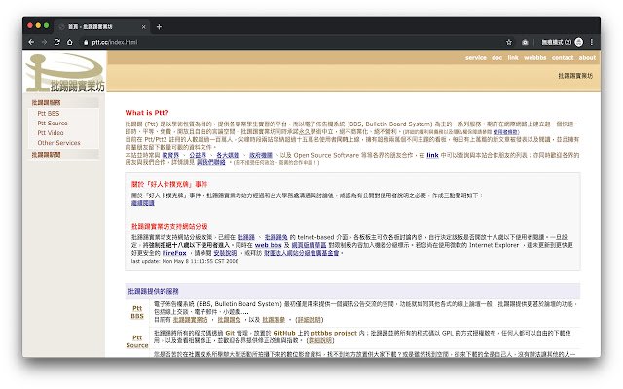The width and height of the screenshot is (623, 389).
Task: Follow the Git link in the Ptt Source row
Action: [x=230, y=333]
